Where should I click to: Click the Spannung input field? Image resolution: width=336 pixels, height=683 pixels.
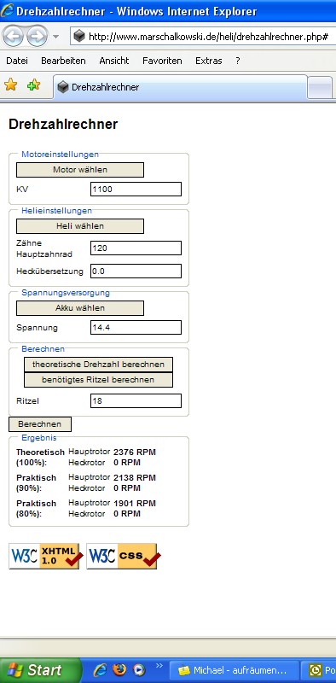[x=136, y=328]
